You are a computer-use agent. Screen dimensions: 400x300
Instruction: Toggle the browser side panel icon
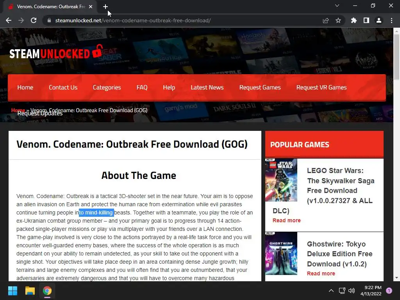[x=366, y=20]
